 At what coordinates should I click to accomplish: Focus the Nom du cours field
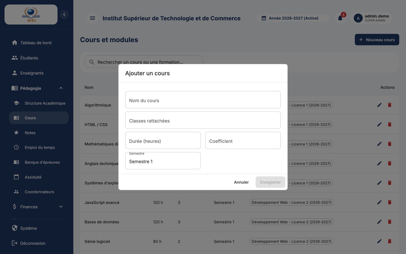click(x=203, y=100)
